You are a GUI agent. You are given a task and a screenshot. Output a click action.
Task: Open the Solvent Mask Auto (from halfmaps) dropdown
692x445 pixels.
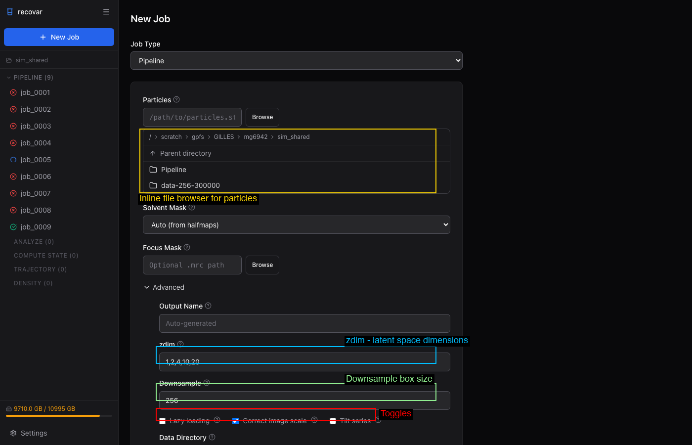(297, 225)
